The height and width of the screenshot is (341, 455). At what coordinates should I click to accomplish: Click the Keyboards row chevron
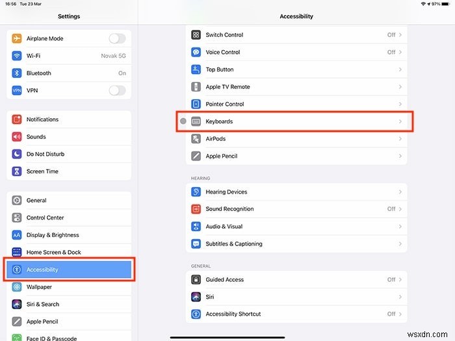click(x=400, y=121)
